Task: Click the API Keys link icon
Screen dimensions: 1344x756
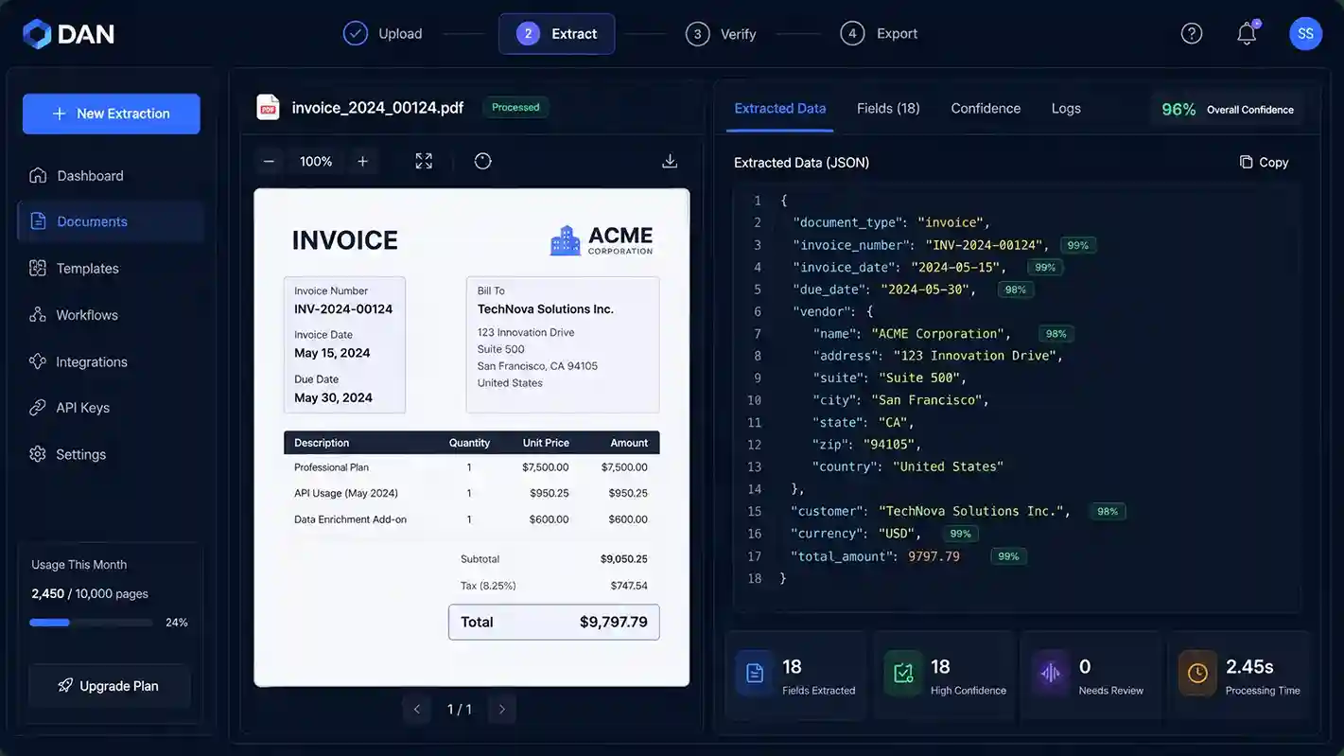Action: 38,408
